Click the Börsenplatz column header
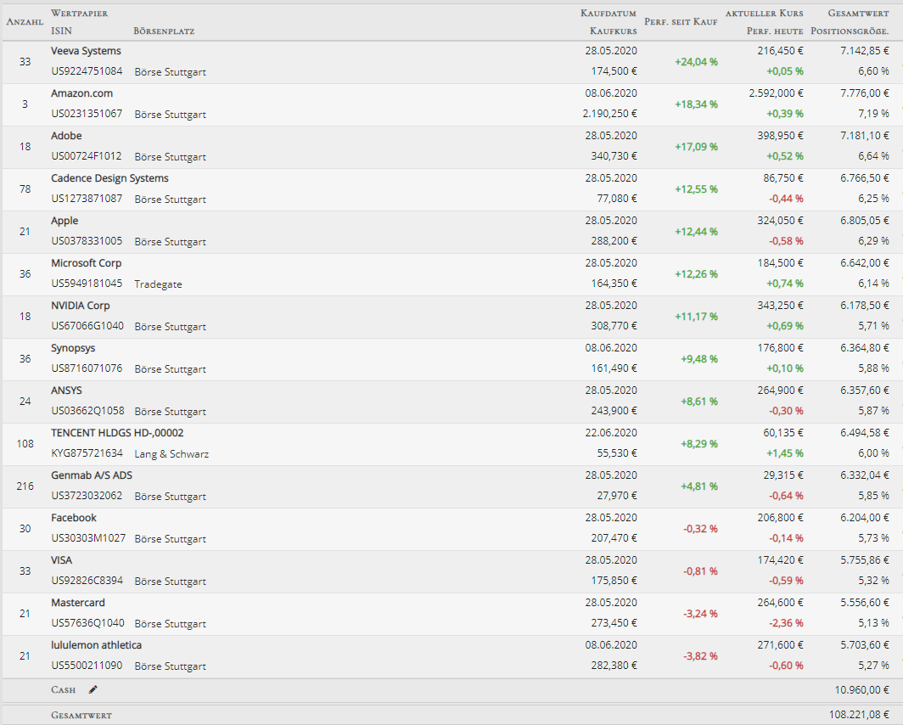The image size is (903, 725). [x=164, y=31]
